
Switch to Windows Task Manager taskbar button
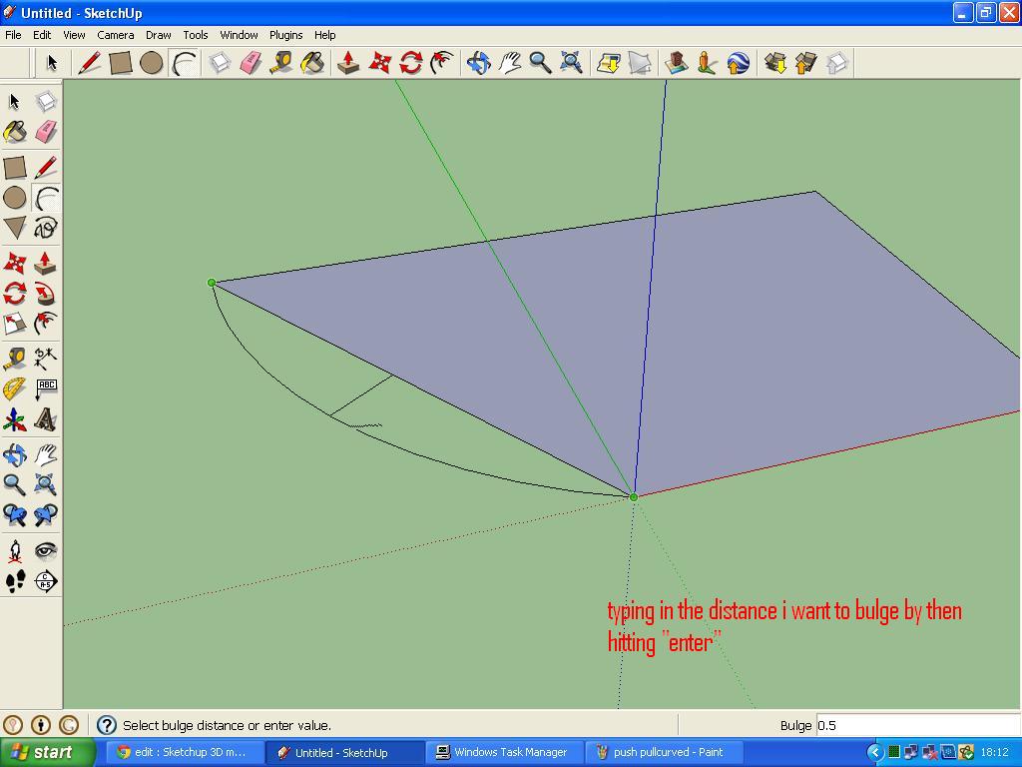pyautogui.click(x=504, y=752)
